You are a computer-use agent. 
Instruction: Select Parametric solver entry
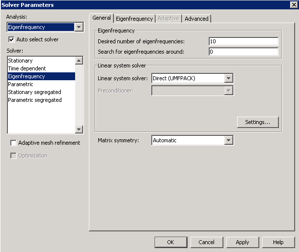41,84
